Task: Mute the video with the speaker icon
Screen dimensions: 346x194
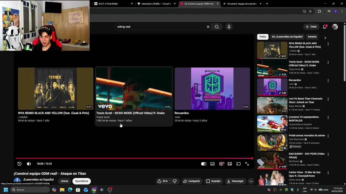Action: tap(29, 164)
